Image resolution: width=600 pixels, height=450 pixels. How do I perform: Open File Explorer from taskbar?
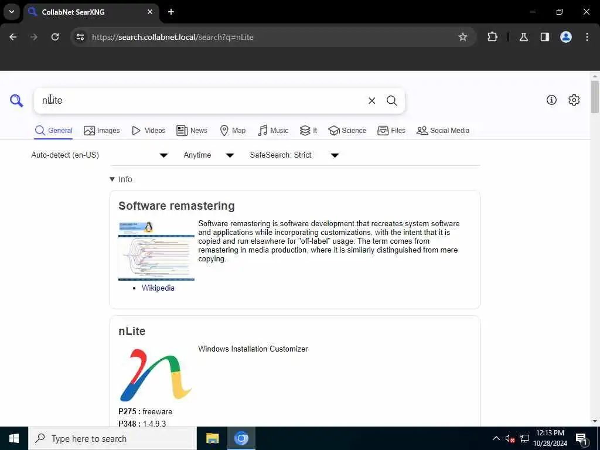tap(212, 438)
